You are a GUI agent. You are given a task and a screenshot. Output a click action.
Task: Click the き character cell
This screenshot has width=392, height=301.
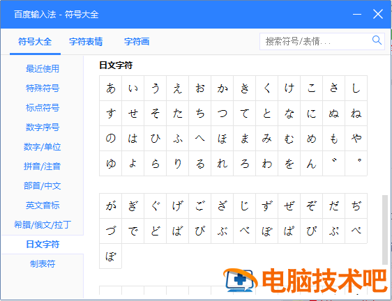pyautogui.click(x=245, y=88)
